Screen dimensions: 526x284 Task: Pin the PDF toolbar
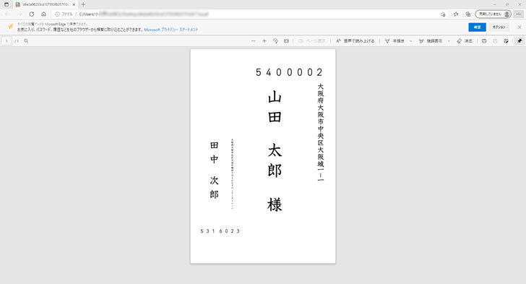pos(519,41)
